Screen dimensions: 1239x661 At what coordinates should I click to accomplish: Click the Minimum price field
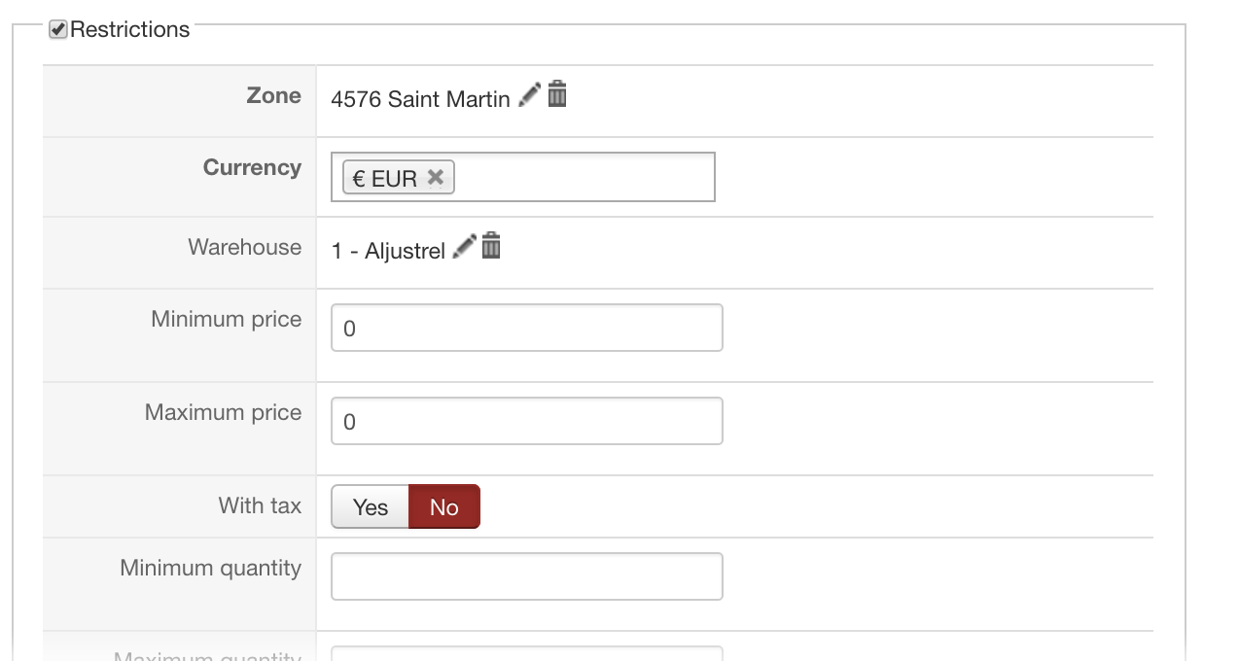527,328
